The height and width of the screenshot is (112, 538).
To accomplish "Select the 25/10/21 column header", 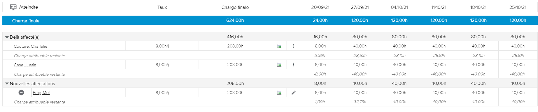I will (x=518, y=7).
